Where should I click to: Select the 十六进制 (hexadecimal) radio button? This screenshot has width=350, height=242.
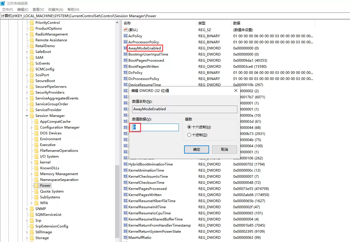coord(189,127)
